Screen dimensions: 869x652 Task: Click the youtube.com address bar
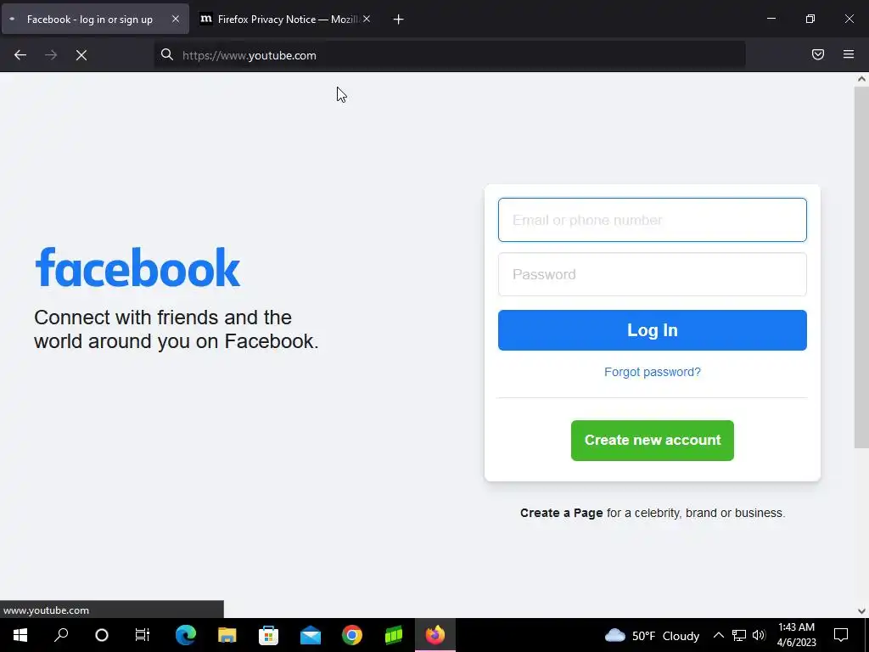click(x=450, y=55)
